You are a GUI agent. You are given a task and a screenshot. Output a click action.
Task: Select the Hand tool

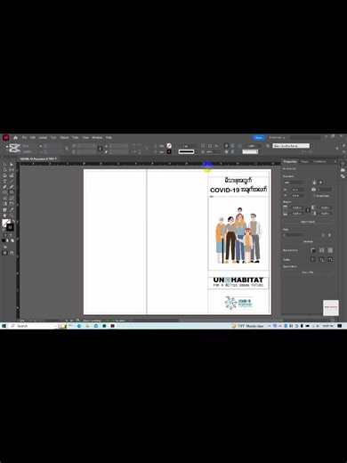pyautogui.click(x=4, y=215)
